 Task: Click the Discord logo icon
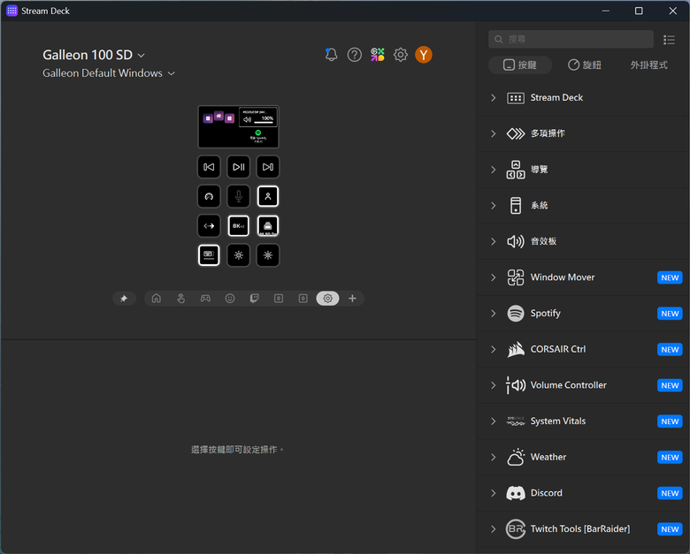click(x=516, y=493)
